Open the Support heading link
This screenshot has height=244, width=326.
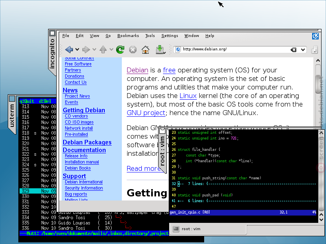75,176
